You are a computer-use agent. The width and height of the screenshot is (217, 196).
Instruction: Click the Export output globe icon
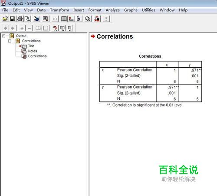(36, 19)
